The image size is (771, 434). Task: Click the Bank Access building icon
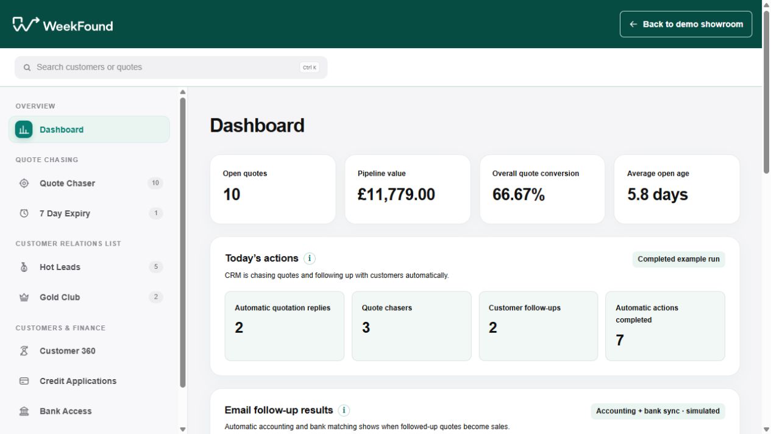pyautogui.click(x=24, y=411)
